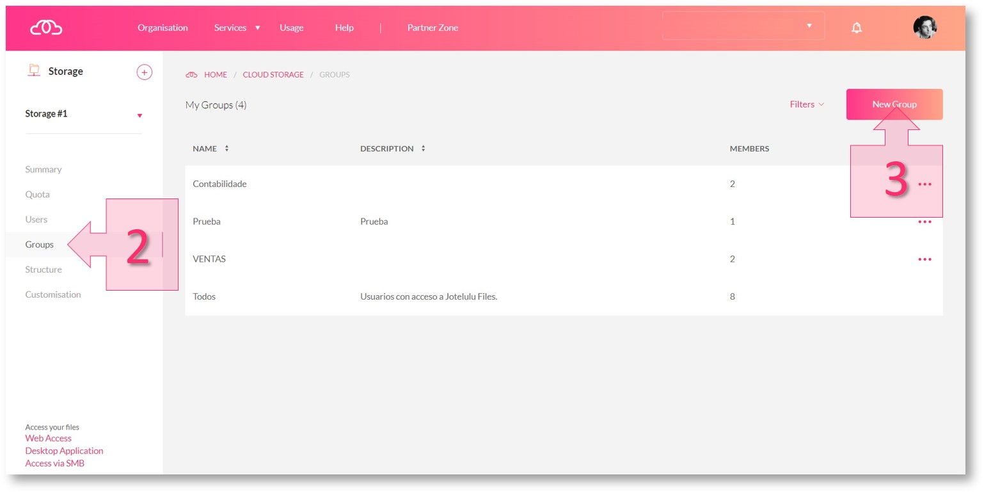Go to the Organisation menu

pyautogui.click(x=163, y=28)
